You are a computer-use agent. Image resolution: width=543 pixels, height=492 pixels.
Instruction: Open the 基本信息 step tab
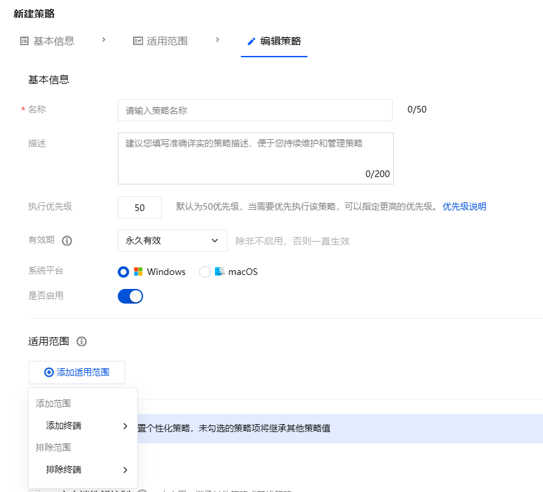click(x=47, y=41)
